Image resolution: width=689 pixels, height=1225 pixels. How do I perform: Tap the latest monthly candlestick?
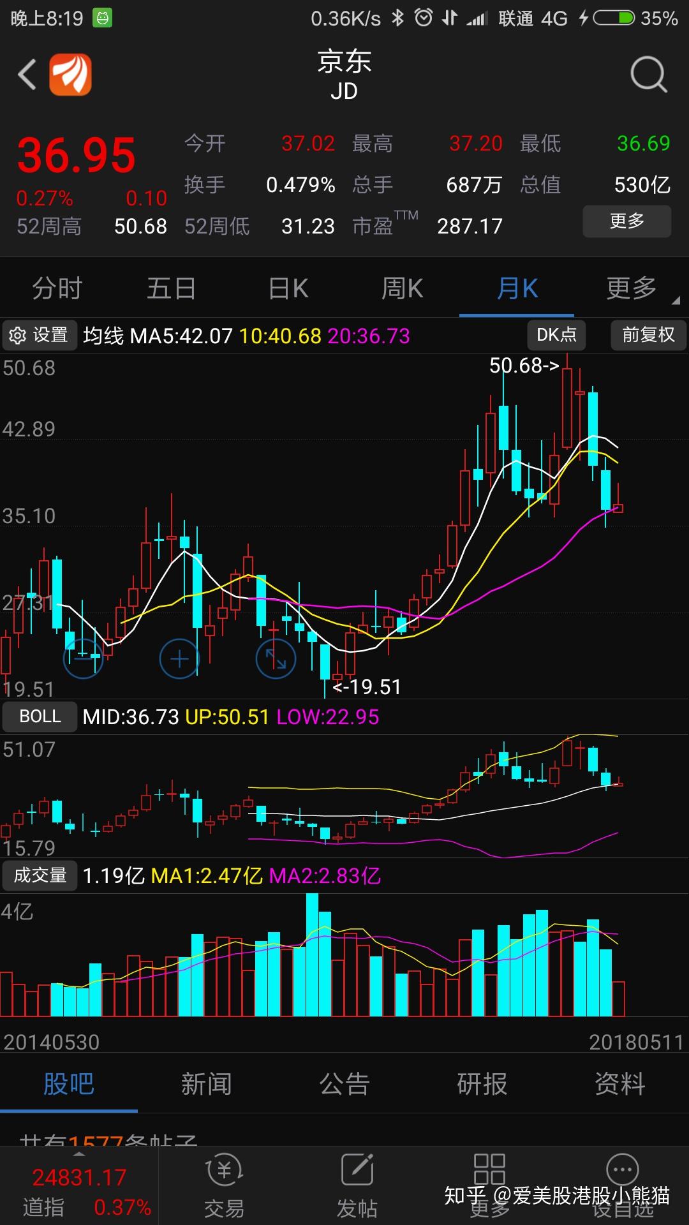618,508
